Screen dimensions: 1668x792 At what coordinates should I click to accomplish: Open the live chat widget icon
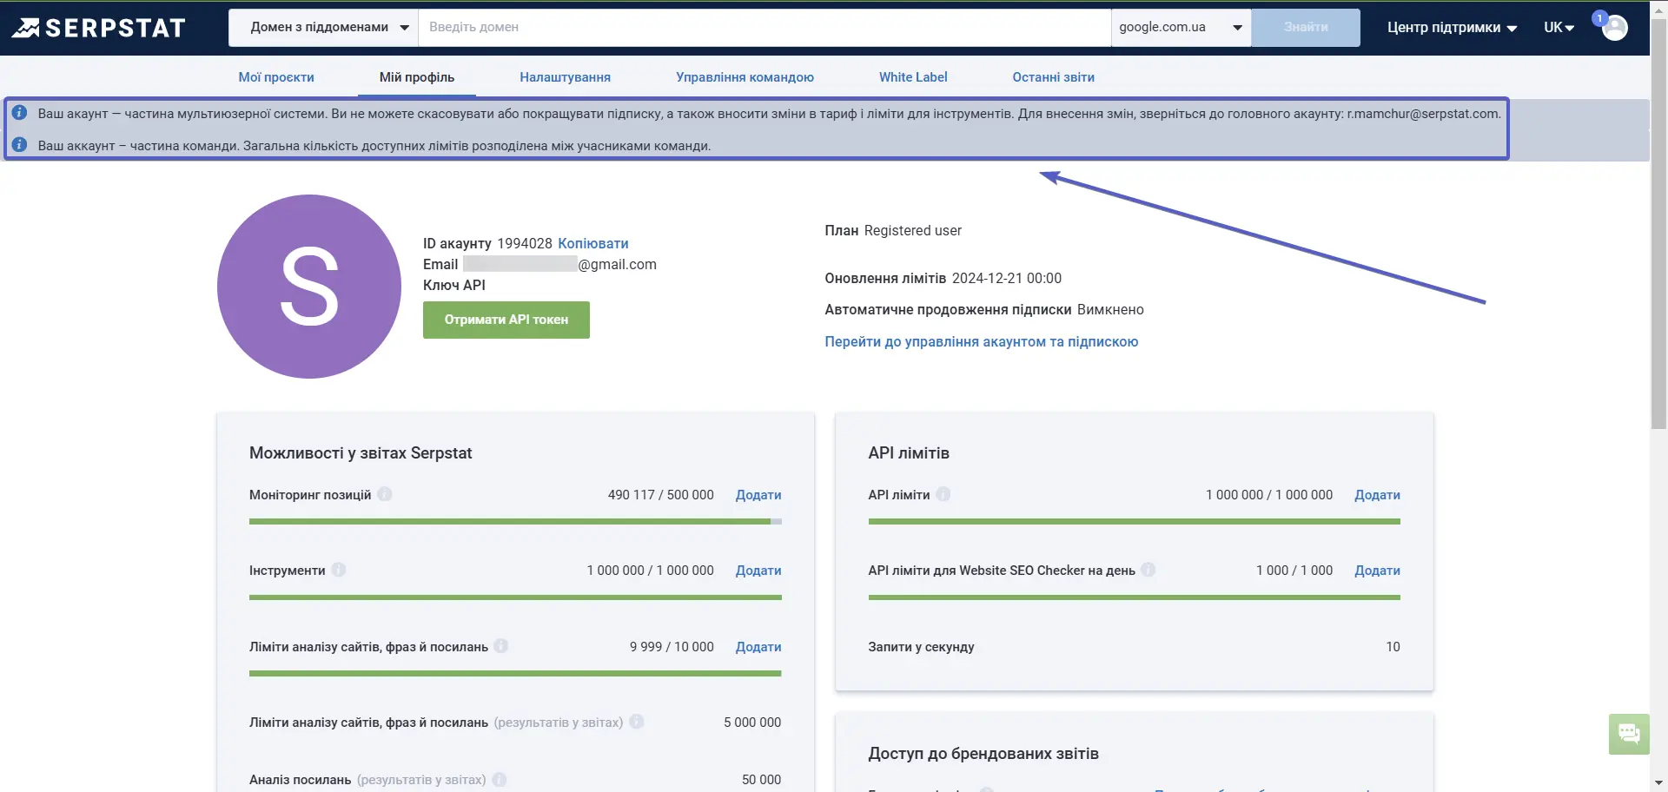(1629, 734)
